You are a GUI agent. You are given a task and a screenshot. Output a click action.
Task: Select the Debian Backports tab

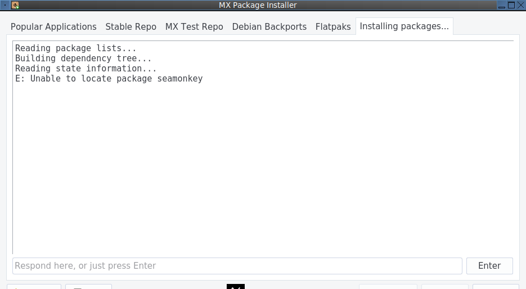269,27
